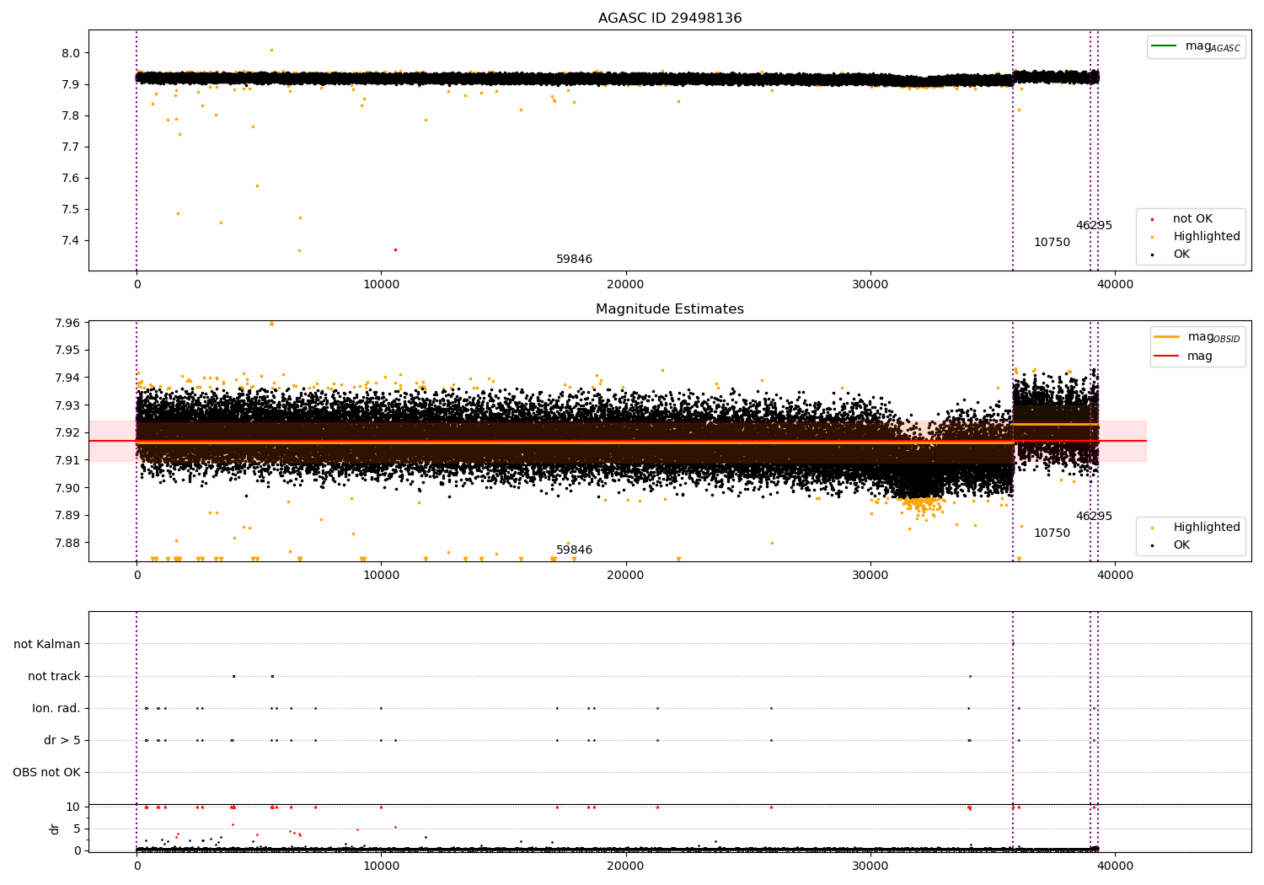1264x885 pixels.
Task: Click the 7.90 y-axis tick of middle plot
Action: 68,488
